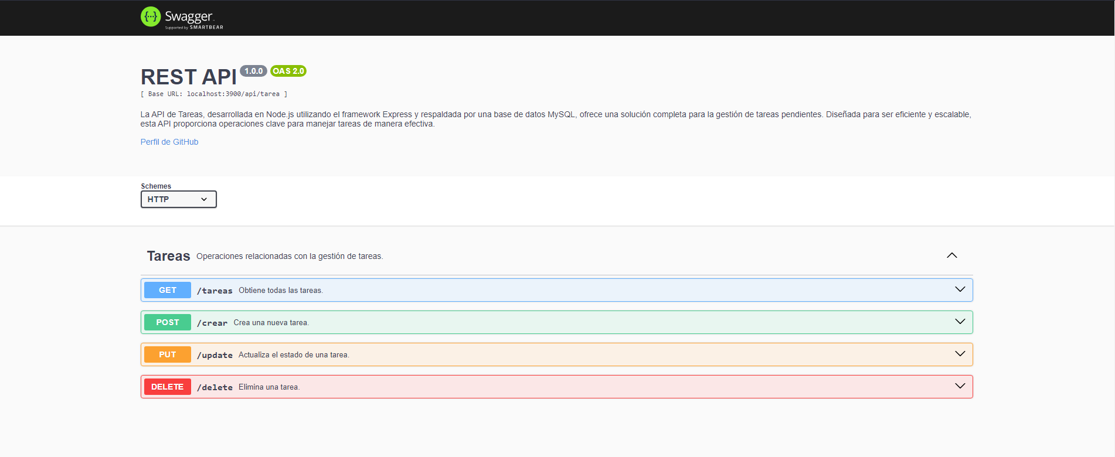
Task: Select the /crear endpoint path
Action: click(x=212, y=323)
